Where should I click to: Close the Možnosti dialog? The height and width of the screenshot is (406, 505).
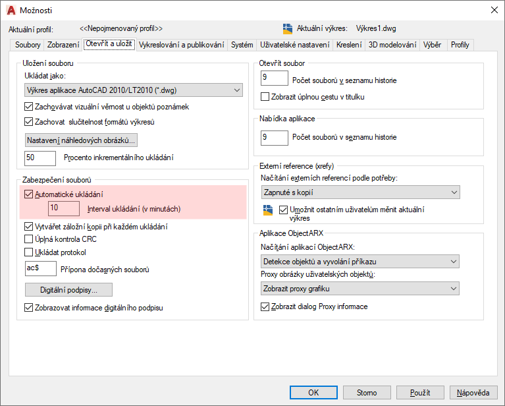point(494,10)
